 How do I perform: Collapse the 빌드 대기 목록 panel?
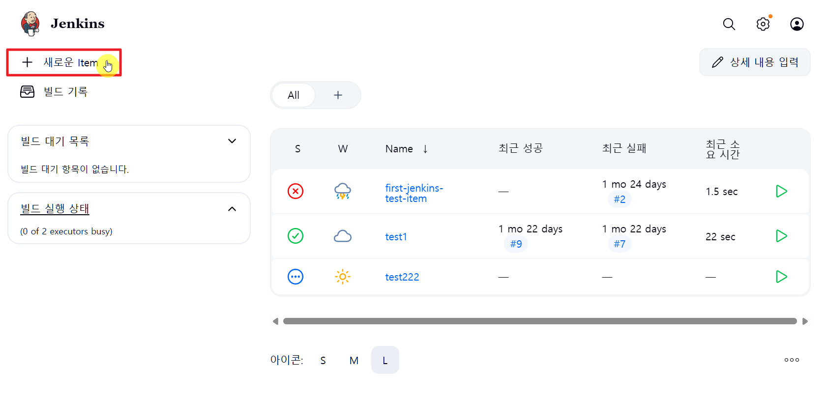click(x=232, y=142)
